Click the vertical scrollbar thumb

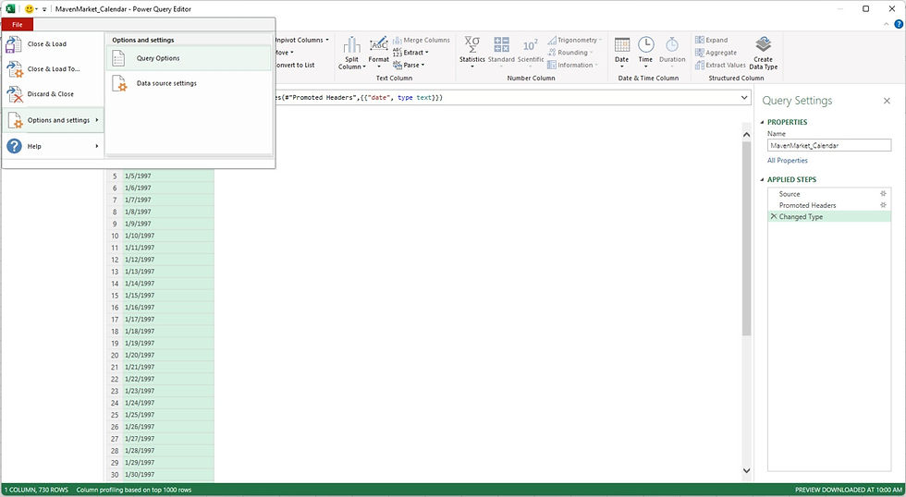click(746, 238)
